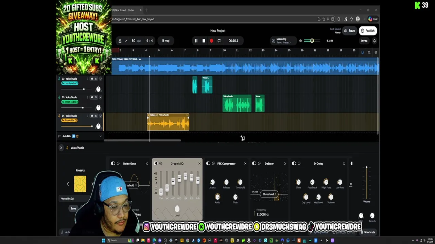Open Fx Phone libs (1) on track 04
The width and height of the screenshot is (435, 244).
69,121
